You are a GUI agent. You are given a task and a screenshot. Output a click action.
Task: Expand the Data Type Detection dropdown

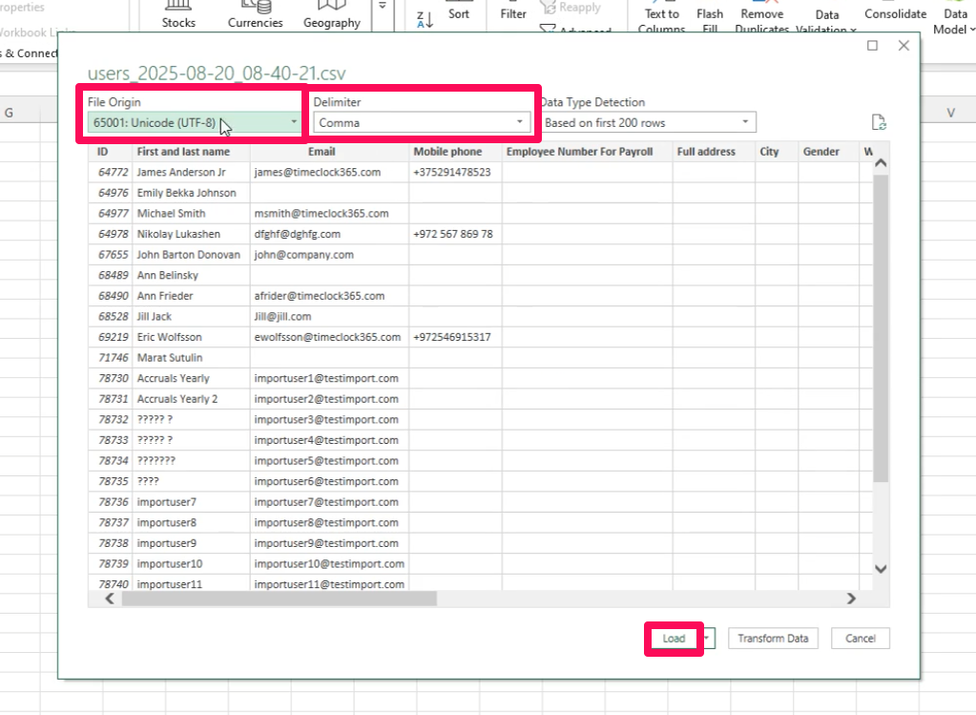pyautogui.click(x=648, y=122)
